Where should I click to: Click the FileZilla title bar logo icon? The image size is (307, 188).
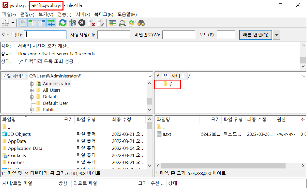(x=5, y=5)
